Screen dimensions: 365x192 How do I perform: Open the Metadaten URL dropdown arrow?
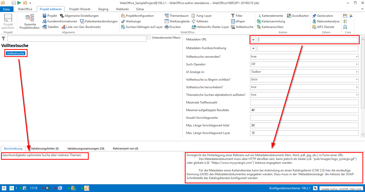[x=253, y=40]
